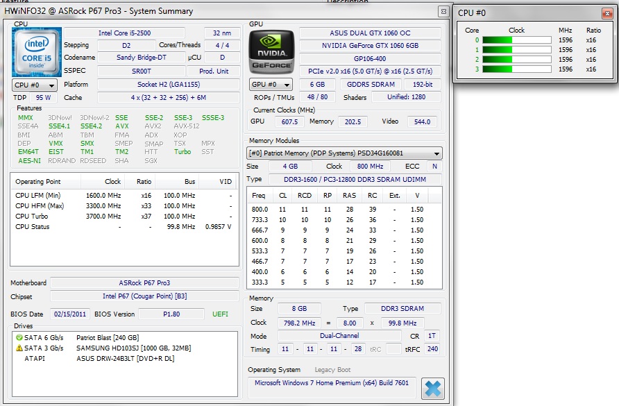The height and width of the screenshot is (406, 619).
Task: Click the 192-bit bus width field
Action: (423, 85)
